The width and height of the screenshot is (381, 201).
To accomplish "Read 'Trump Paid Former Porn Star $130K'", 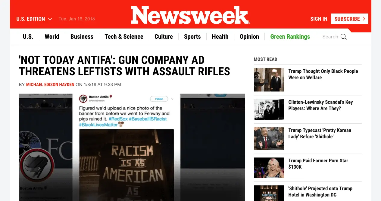I will tap(318, 163).
